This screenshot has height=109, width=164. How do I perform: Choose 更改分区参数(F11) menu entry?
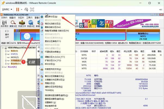pyautogui.click(x=53, y=41)
